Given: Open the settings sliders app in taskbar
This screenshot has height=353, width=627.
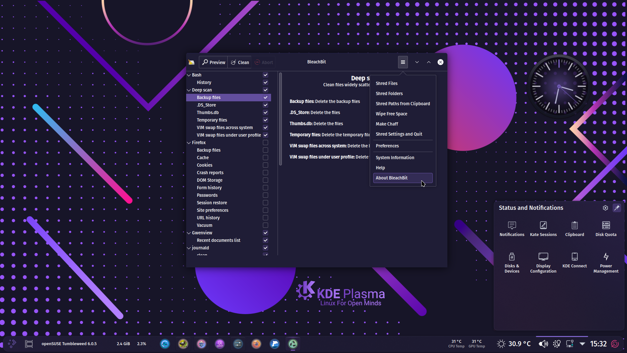Looking at the screenshot, I should (238, 344).
